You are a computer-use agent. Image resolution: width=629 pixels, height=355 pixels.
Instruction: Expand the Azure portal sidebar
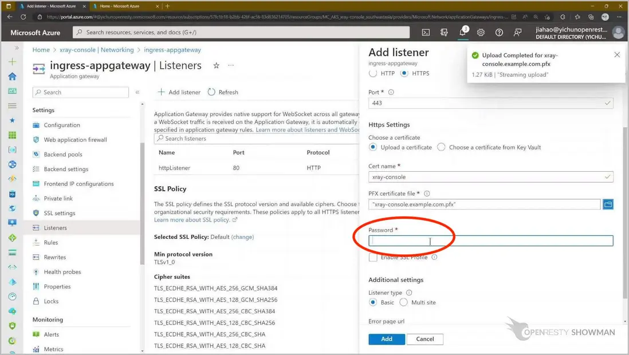(17, 48)
